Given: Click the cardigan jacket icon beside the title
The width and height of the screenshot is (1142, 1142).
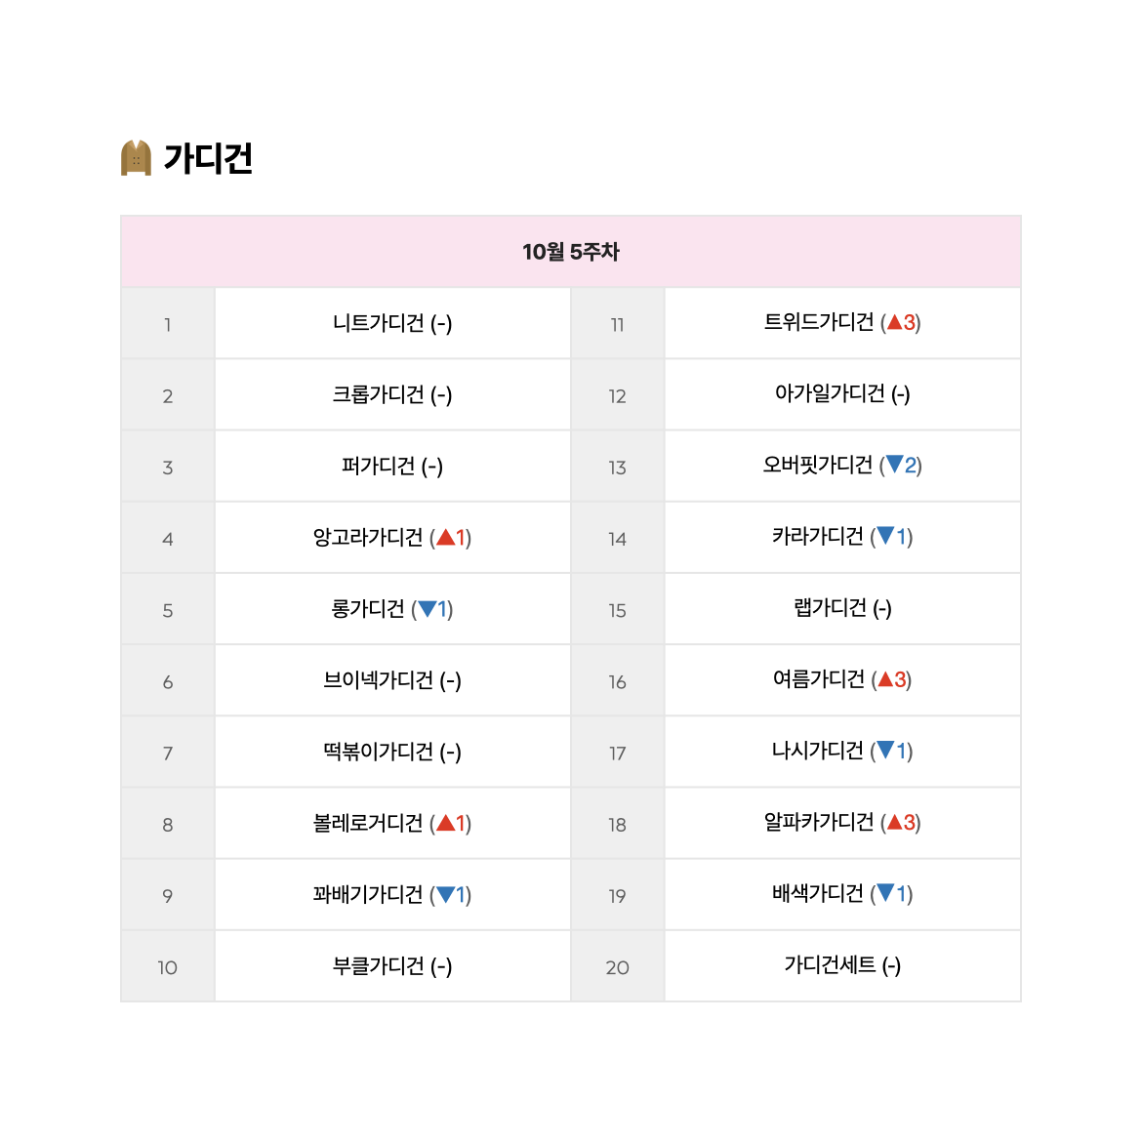Looking at the screenshot, I should click(x=136, y=158).
